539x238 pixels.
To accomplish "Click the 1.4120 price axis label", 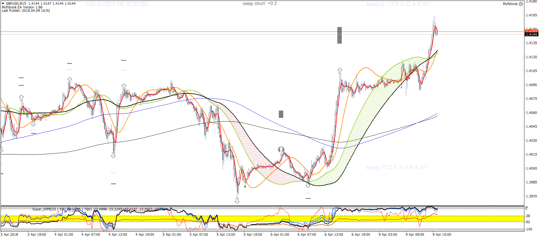I will tap(531, 57).
